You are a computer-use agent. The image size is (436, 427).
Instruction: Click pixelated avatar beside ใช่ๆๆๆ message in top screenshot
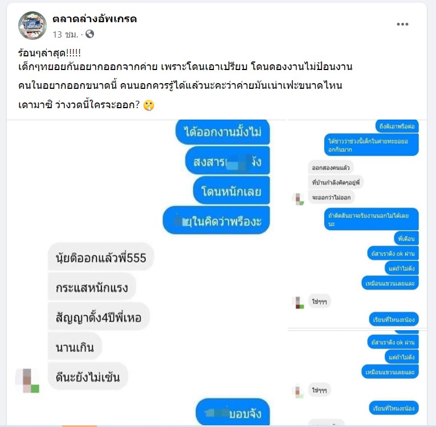(x=298, y=302)
